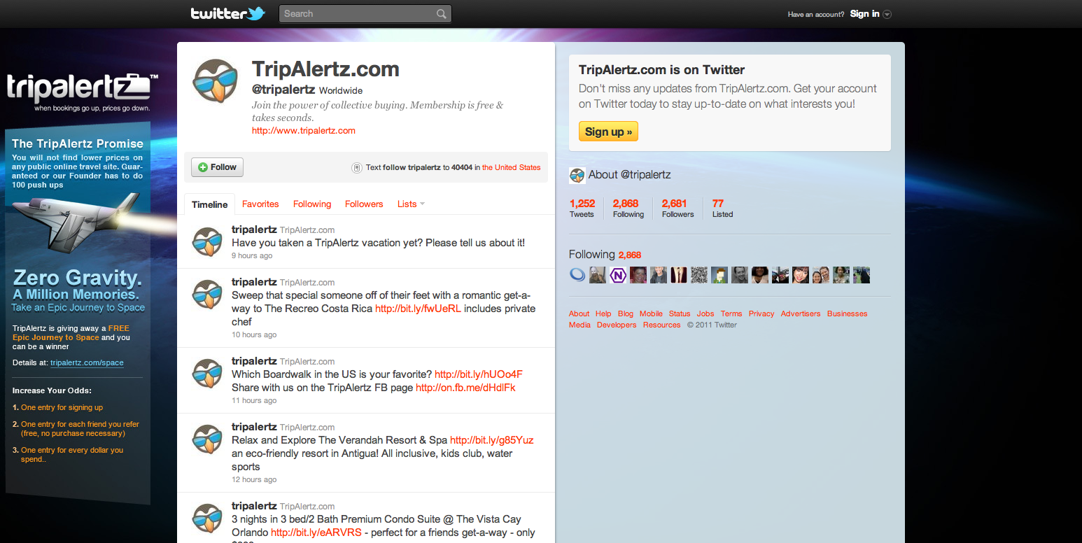Screen dimensions: 1082x543
Task: Click the 1,252 Tweets stat
Action: (582, 209)
